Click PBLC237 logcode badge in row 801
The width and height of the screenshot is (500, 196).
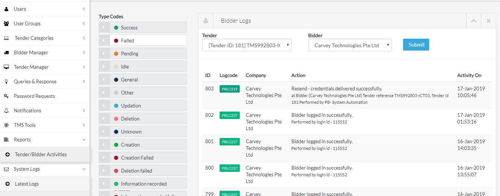(x=230, y=142)
